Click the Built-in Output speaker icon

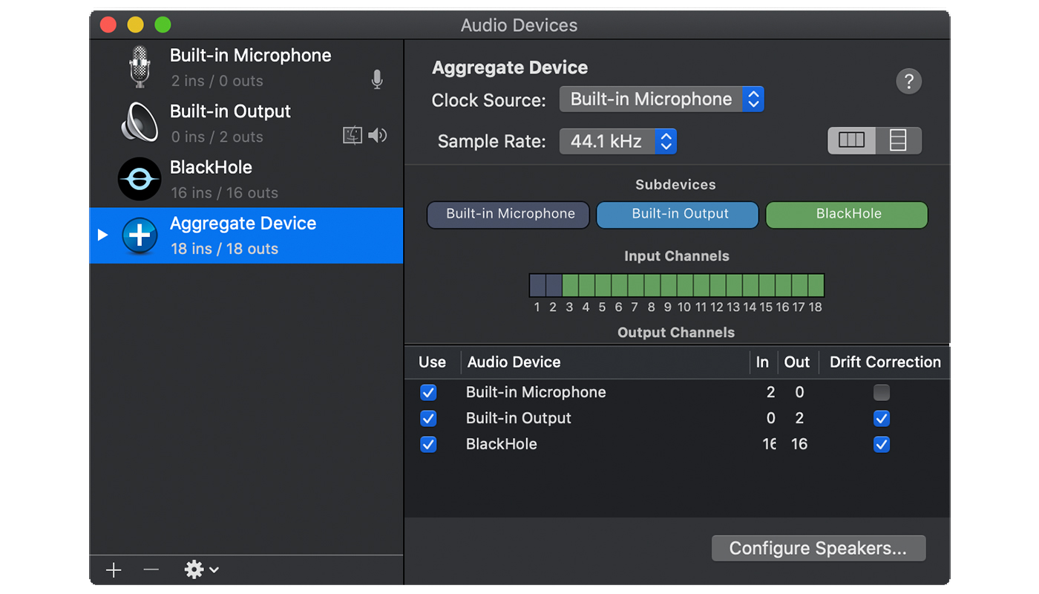click(140, 123)
